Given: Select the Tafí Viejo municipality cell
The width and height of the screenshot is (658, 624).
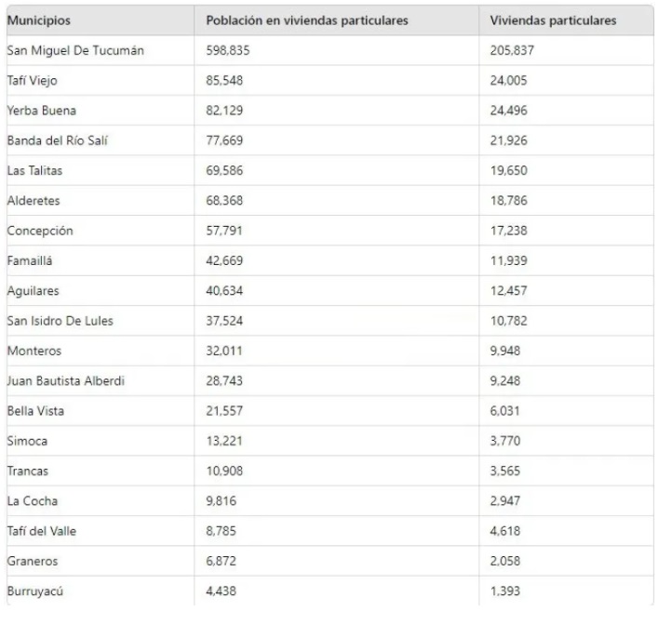Looking at the screenshot, I should tap(33, 81).
